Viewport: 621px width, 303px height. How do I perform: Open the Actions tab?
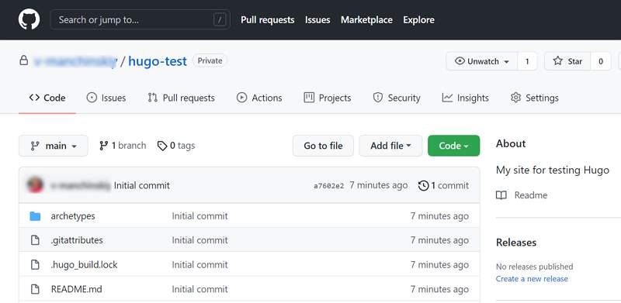(259, 98)
